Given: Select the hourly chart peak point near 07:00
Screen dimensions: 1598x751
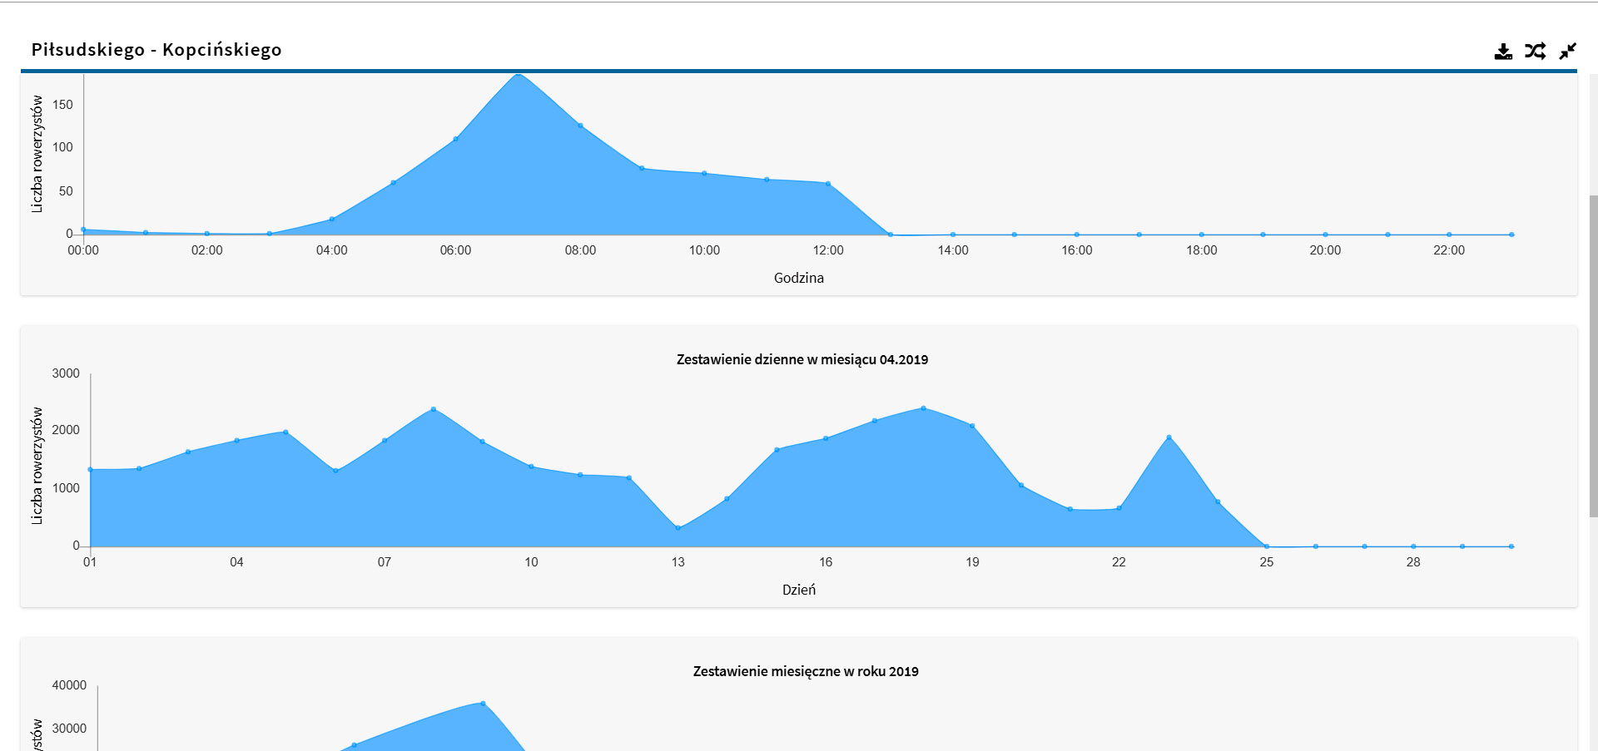Looking at the screenshot, I should pos(519,75).
